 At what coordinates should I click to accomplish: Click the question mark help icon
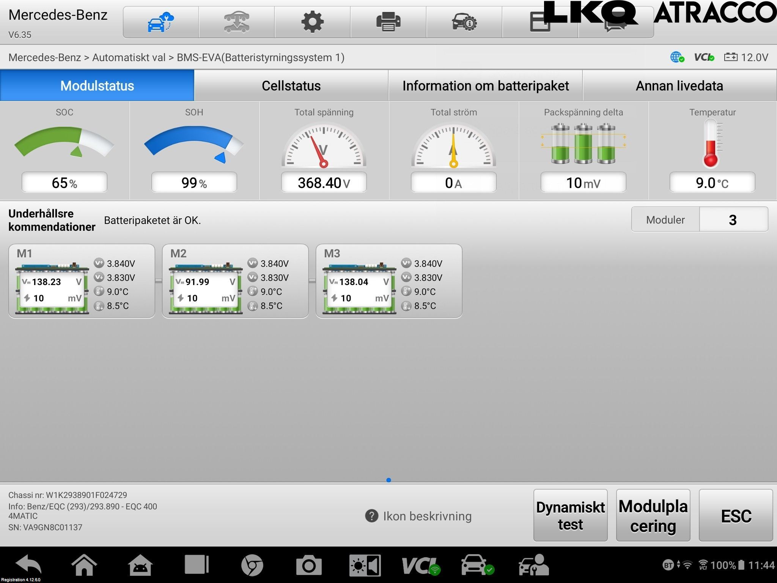pyautogui.click(x=371, y=516)
